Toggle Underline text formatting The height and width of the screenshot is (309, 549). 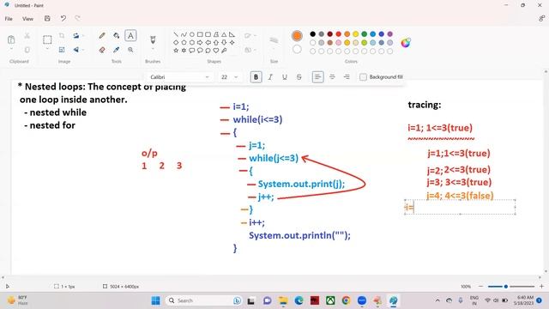285,76
